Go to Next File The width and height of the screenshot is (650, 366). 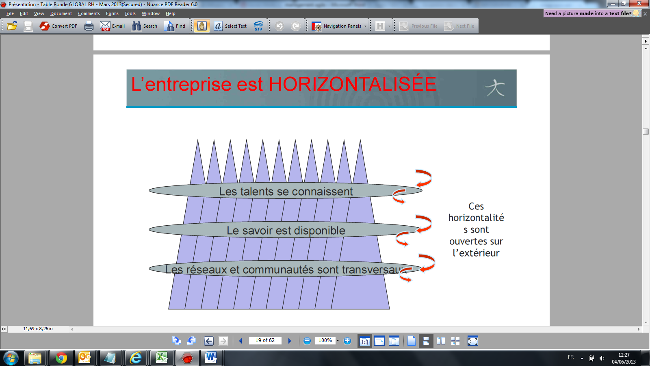pos(459,26)
